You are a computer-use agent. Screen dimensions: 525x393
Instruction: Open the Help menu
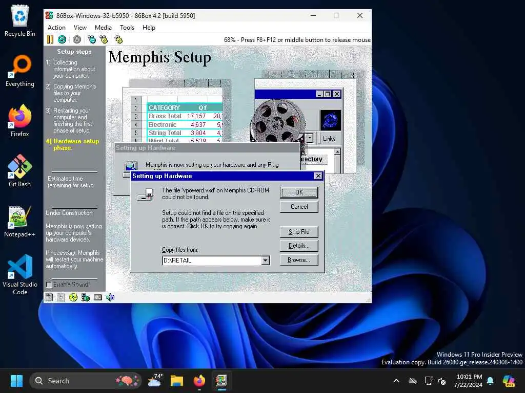tap(149, 28)
